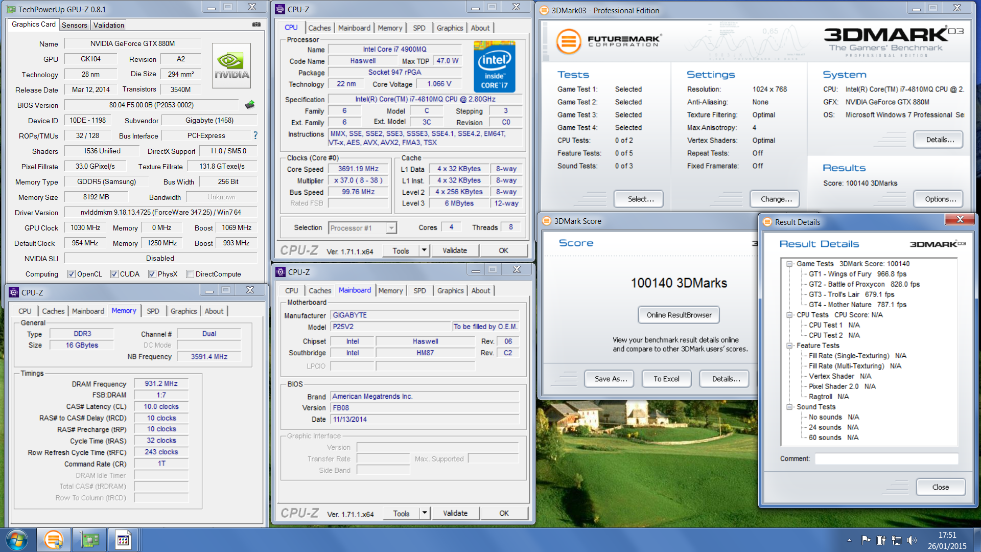
Task: Click the Pixel Shader 2.0 tree row
Action: click(842, 386)
